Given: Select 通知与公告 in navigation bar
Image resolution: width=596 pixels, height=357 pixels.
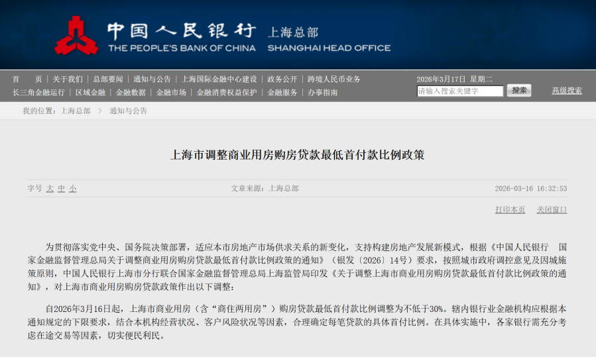Looking at the screenshot, I should (x=152, y=79).
